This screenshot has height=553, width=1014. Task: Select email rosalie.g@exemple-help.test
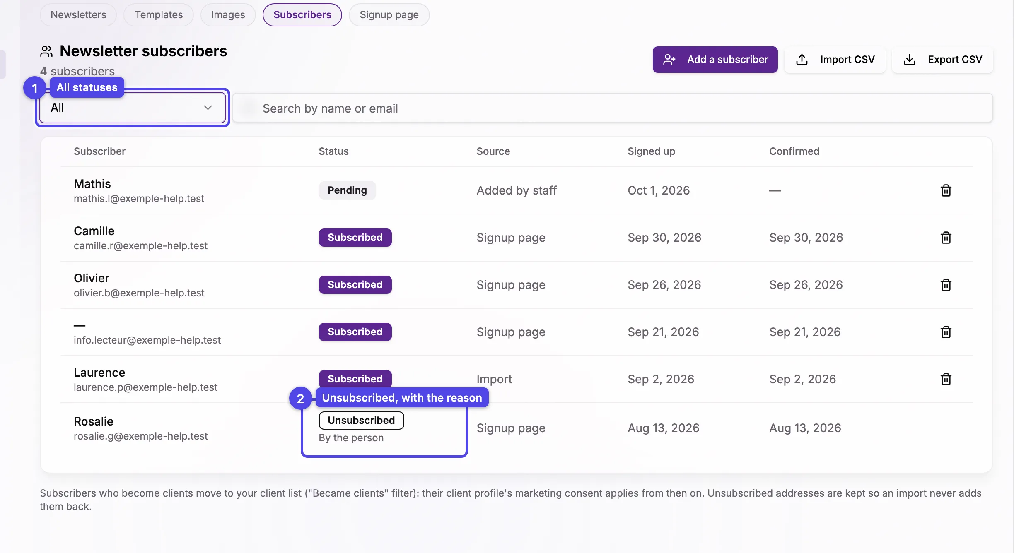tap(140, 436)
